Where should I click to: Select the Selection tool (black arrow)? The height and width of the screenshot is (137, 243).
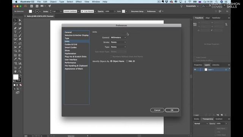click(x=15, y=20)
